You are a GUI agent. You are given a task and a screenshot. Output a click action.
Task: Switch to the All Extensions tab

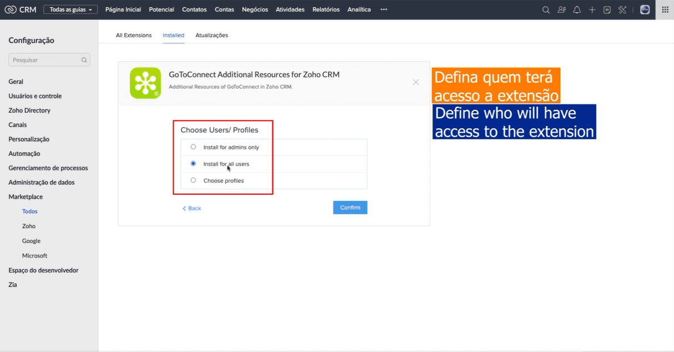[x=133, y=35]
